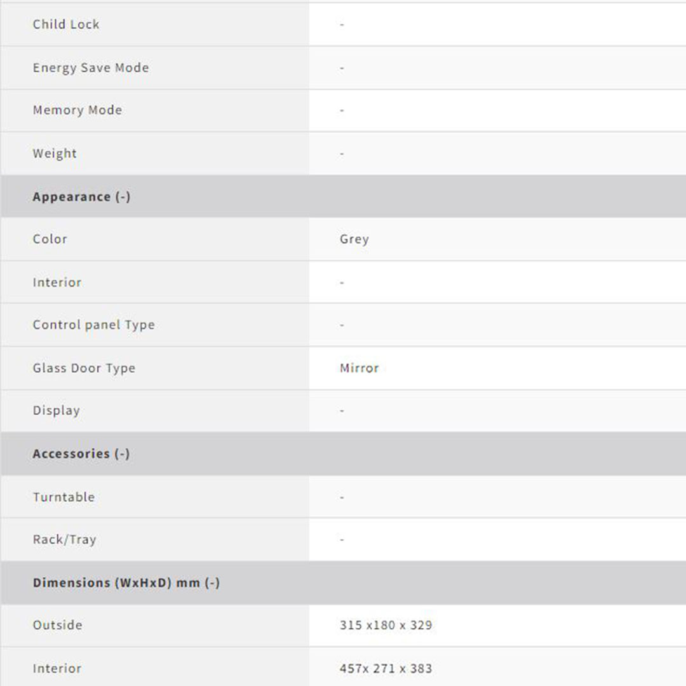Click the Color row label

click(50, 239)
